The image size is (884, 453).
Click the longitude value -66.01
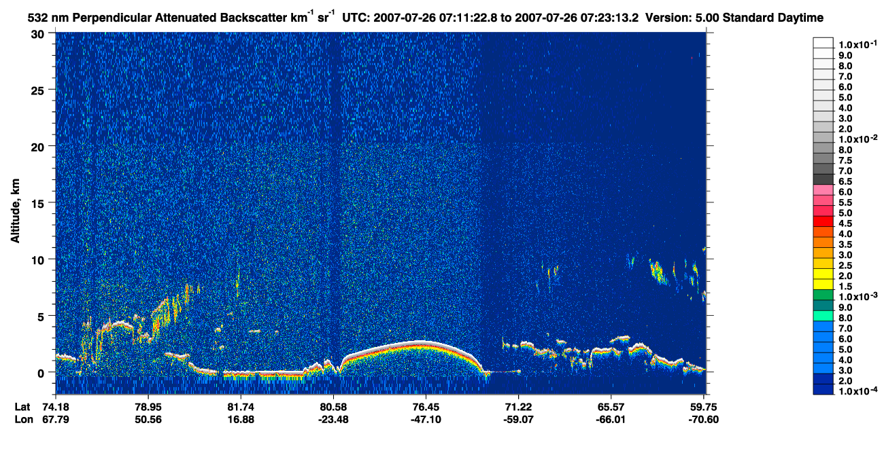[611, 419]
